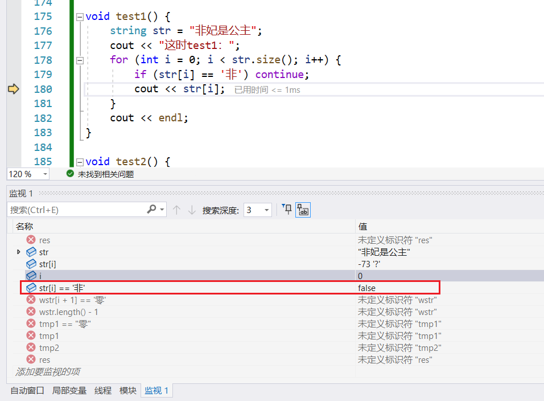This screenshot has height=401, width=544.
Task: Click 添加要监视的项 to add watch
Action: [48, 372]
